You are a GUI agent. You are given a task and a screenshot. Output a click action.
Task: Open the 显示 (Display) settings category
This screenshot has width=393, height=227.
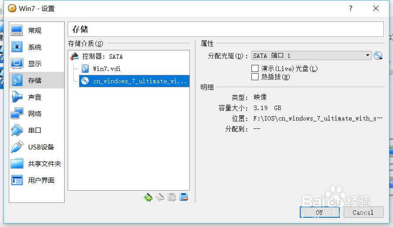tap(36, 64)
